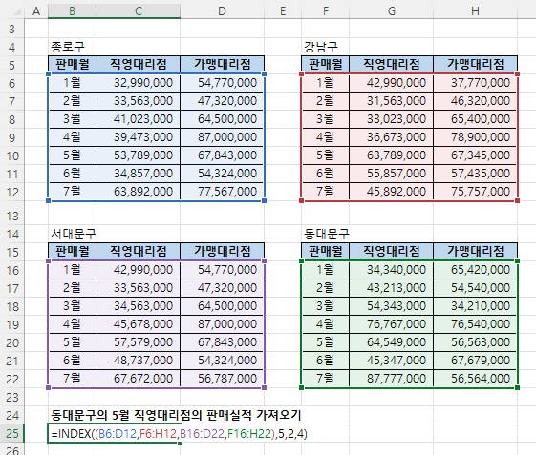Viewport: 536px width, 455px height.
Task: Select the cell with 37,770,000
Action: (475, 83)
